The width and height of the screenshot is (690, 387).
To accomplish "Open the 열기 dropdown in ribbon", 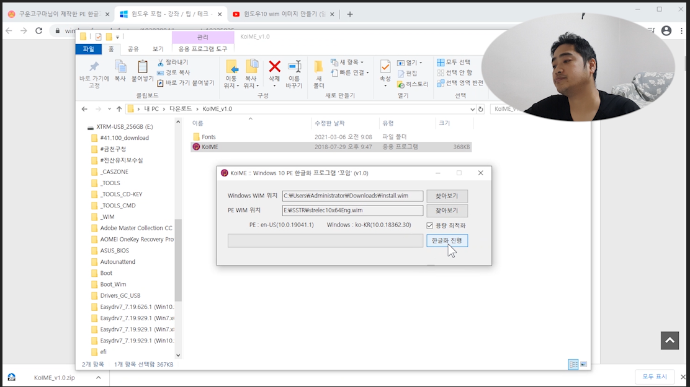I will [x=410, y=63].
